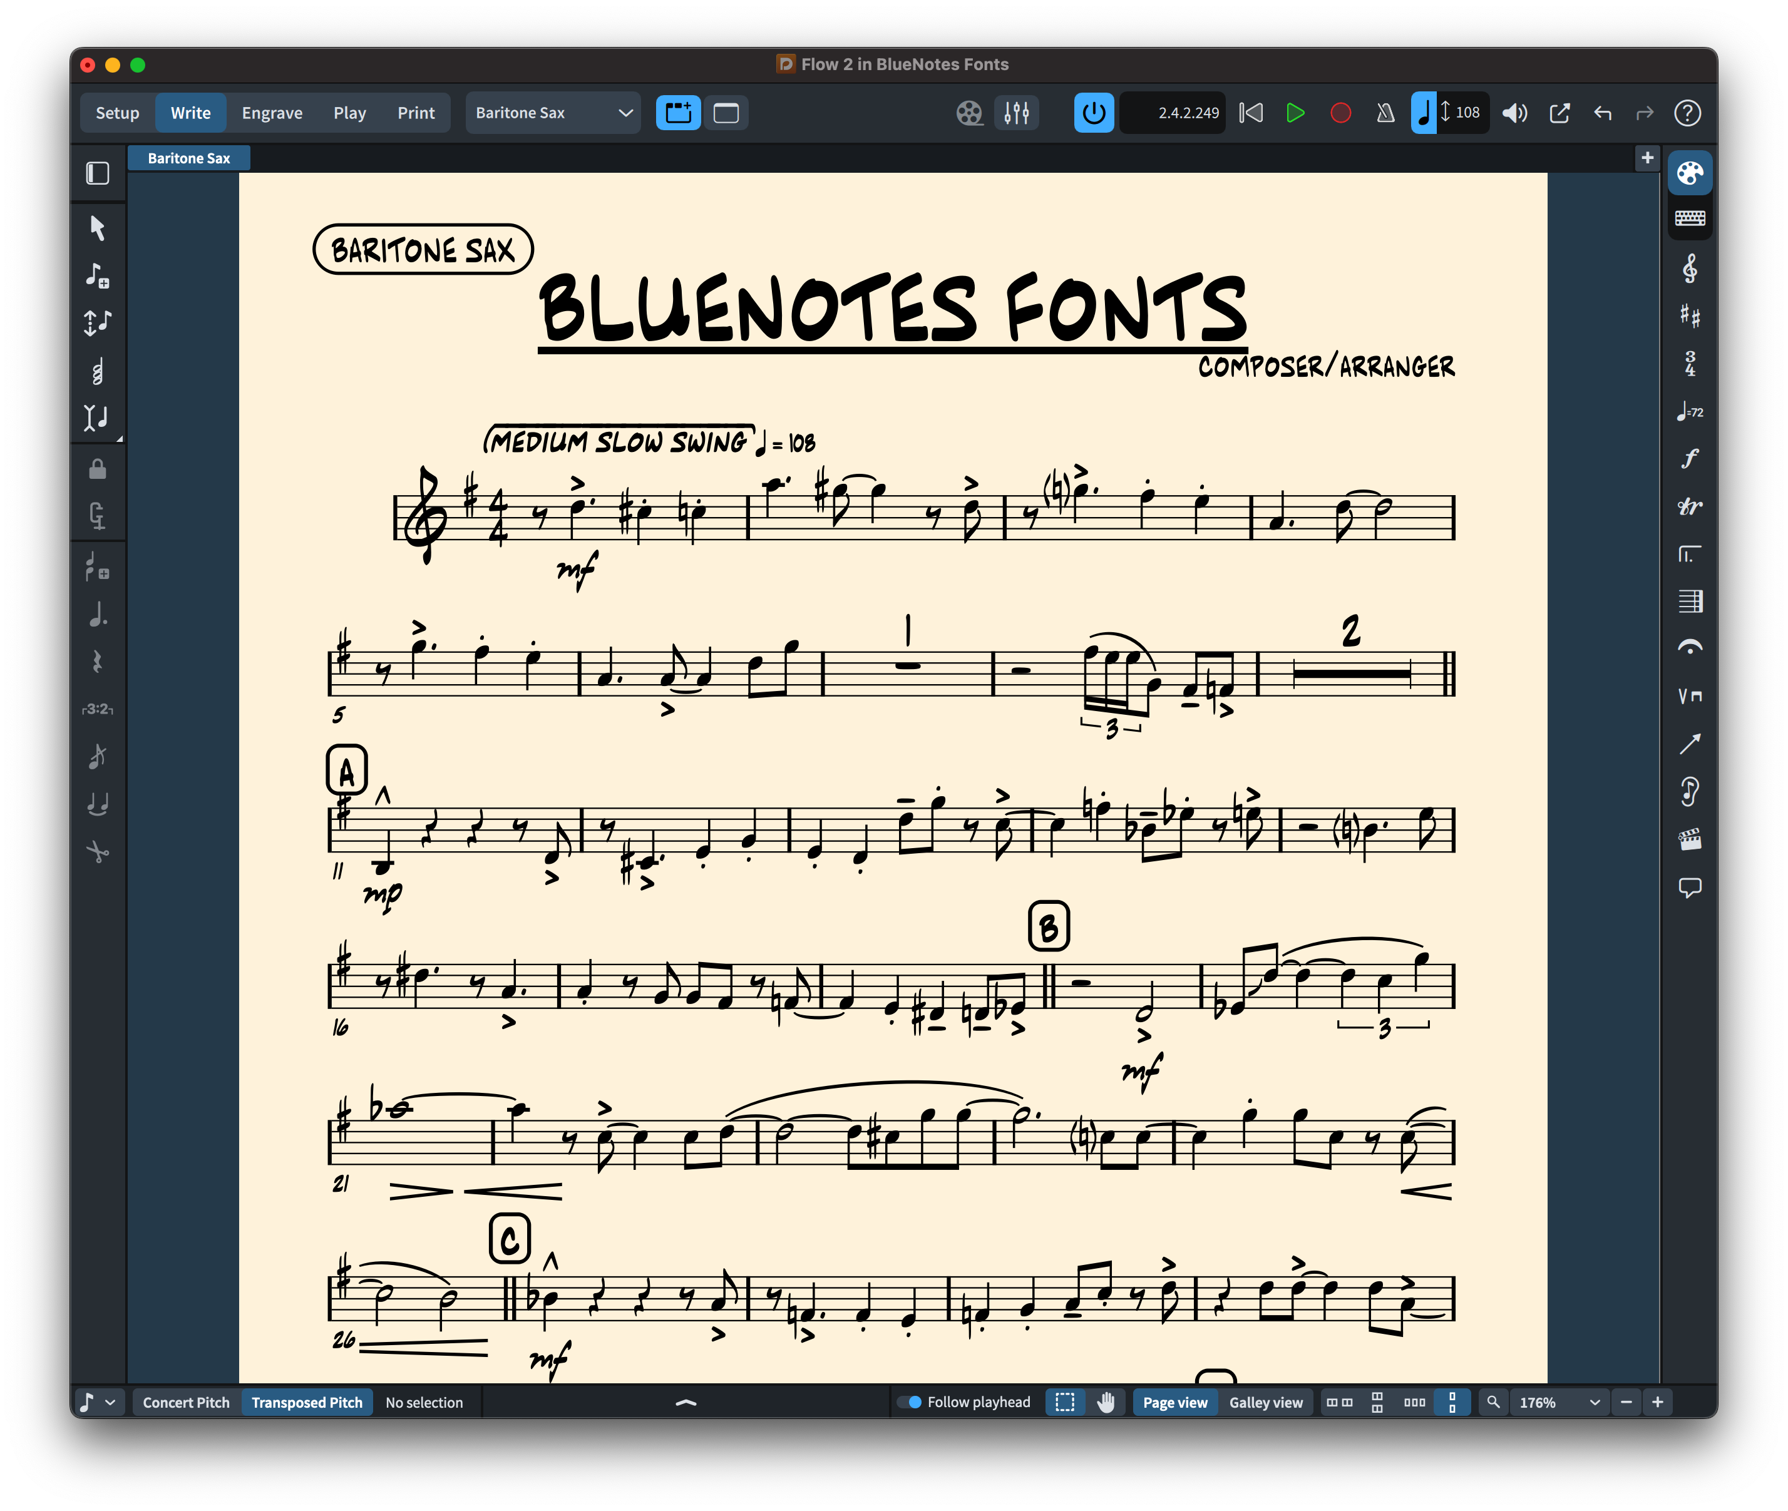This screenshot has width=1788, height=1511.
Task: Click the timecode display 2.4.2.249
Action: pos(1172,113)
